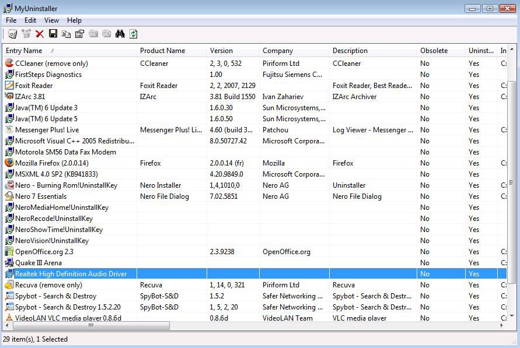
Task: Open entry Properties from the toolbar
Action: [79, 34]
